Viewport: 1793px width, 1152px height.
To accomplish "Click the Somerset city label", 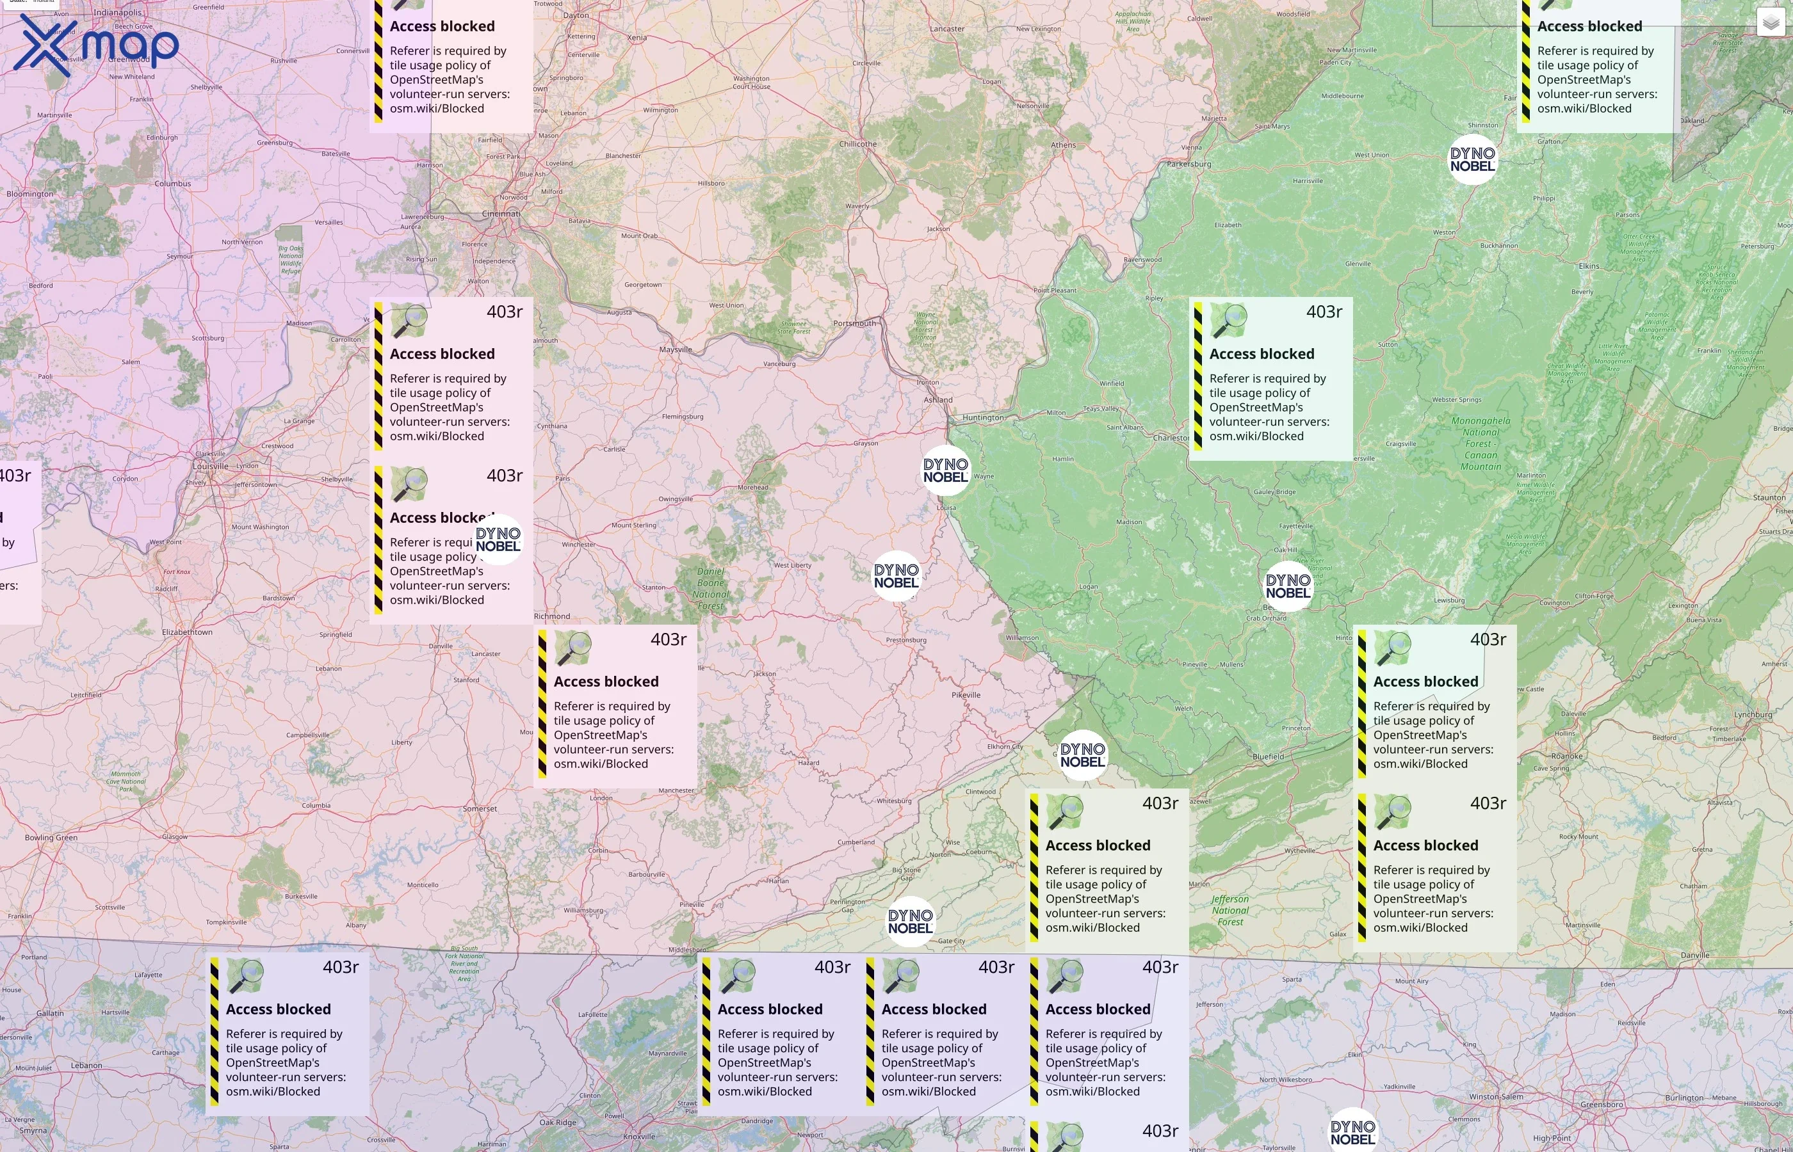I will pos(480,809).
